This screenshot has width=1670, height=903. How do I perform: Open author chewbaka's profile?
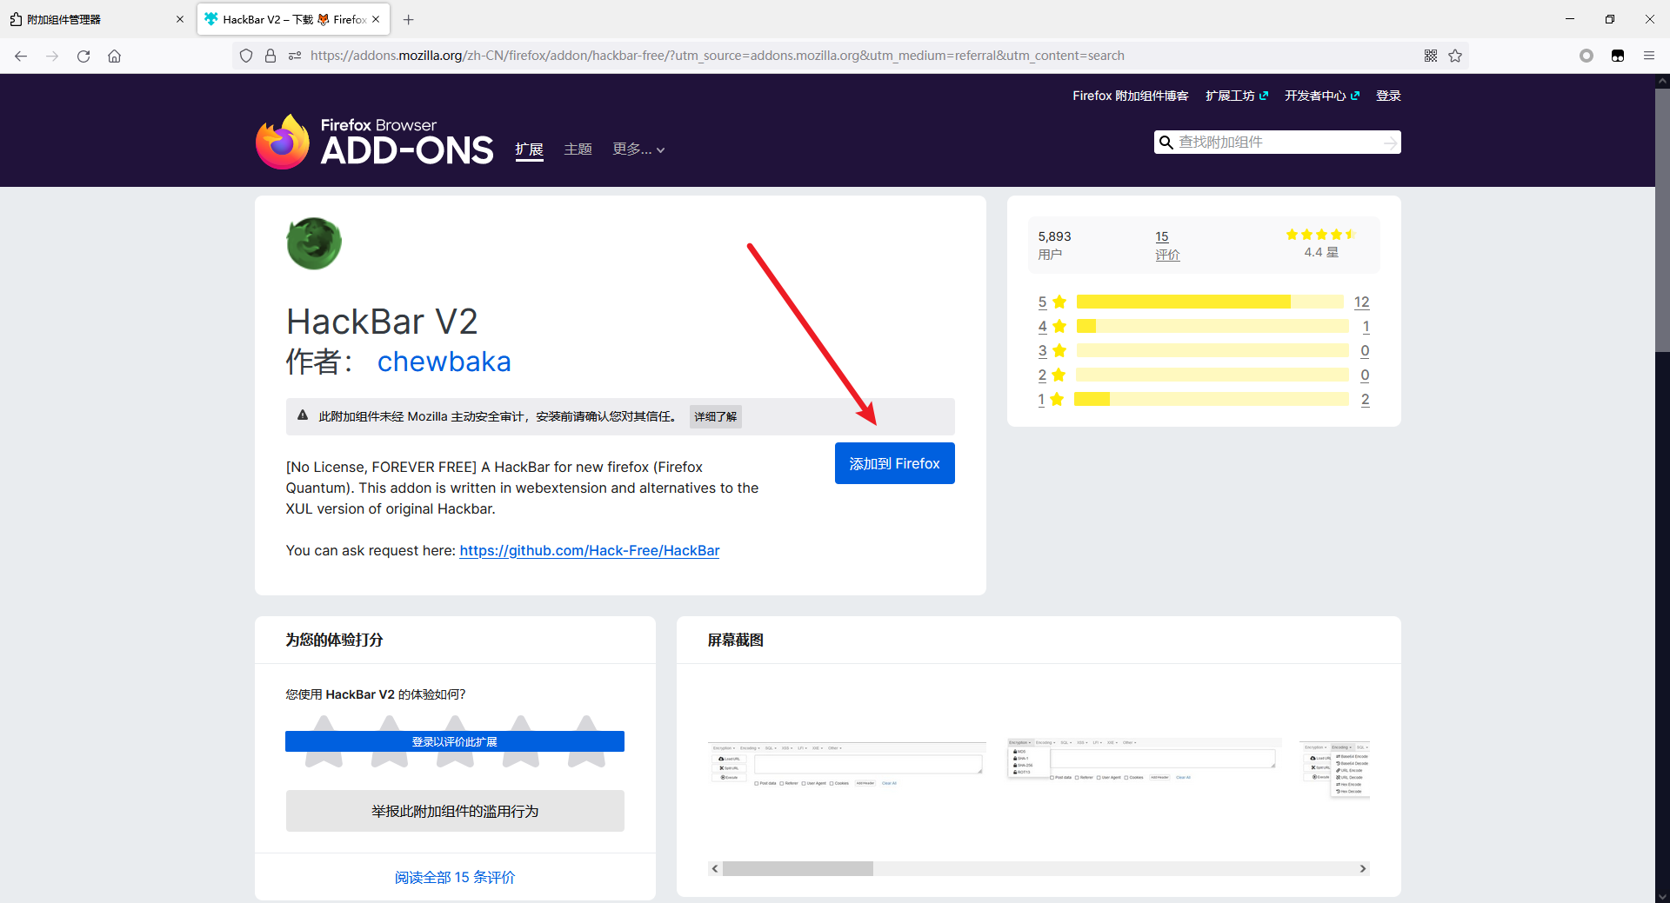(x=444, y=362)
